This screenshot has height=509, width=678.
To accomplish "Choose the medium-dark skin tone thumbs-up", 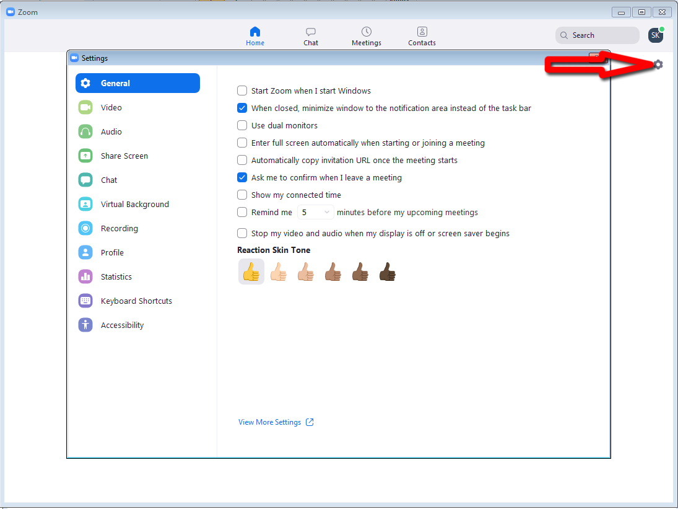I will (360, 272).
